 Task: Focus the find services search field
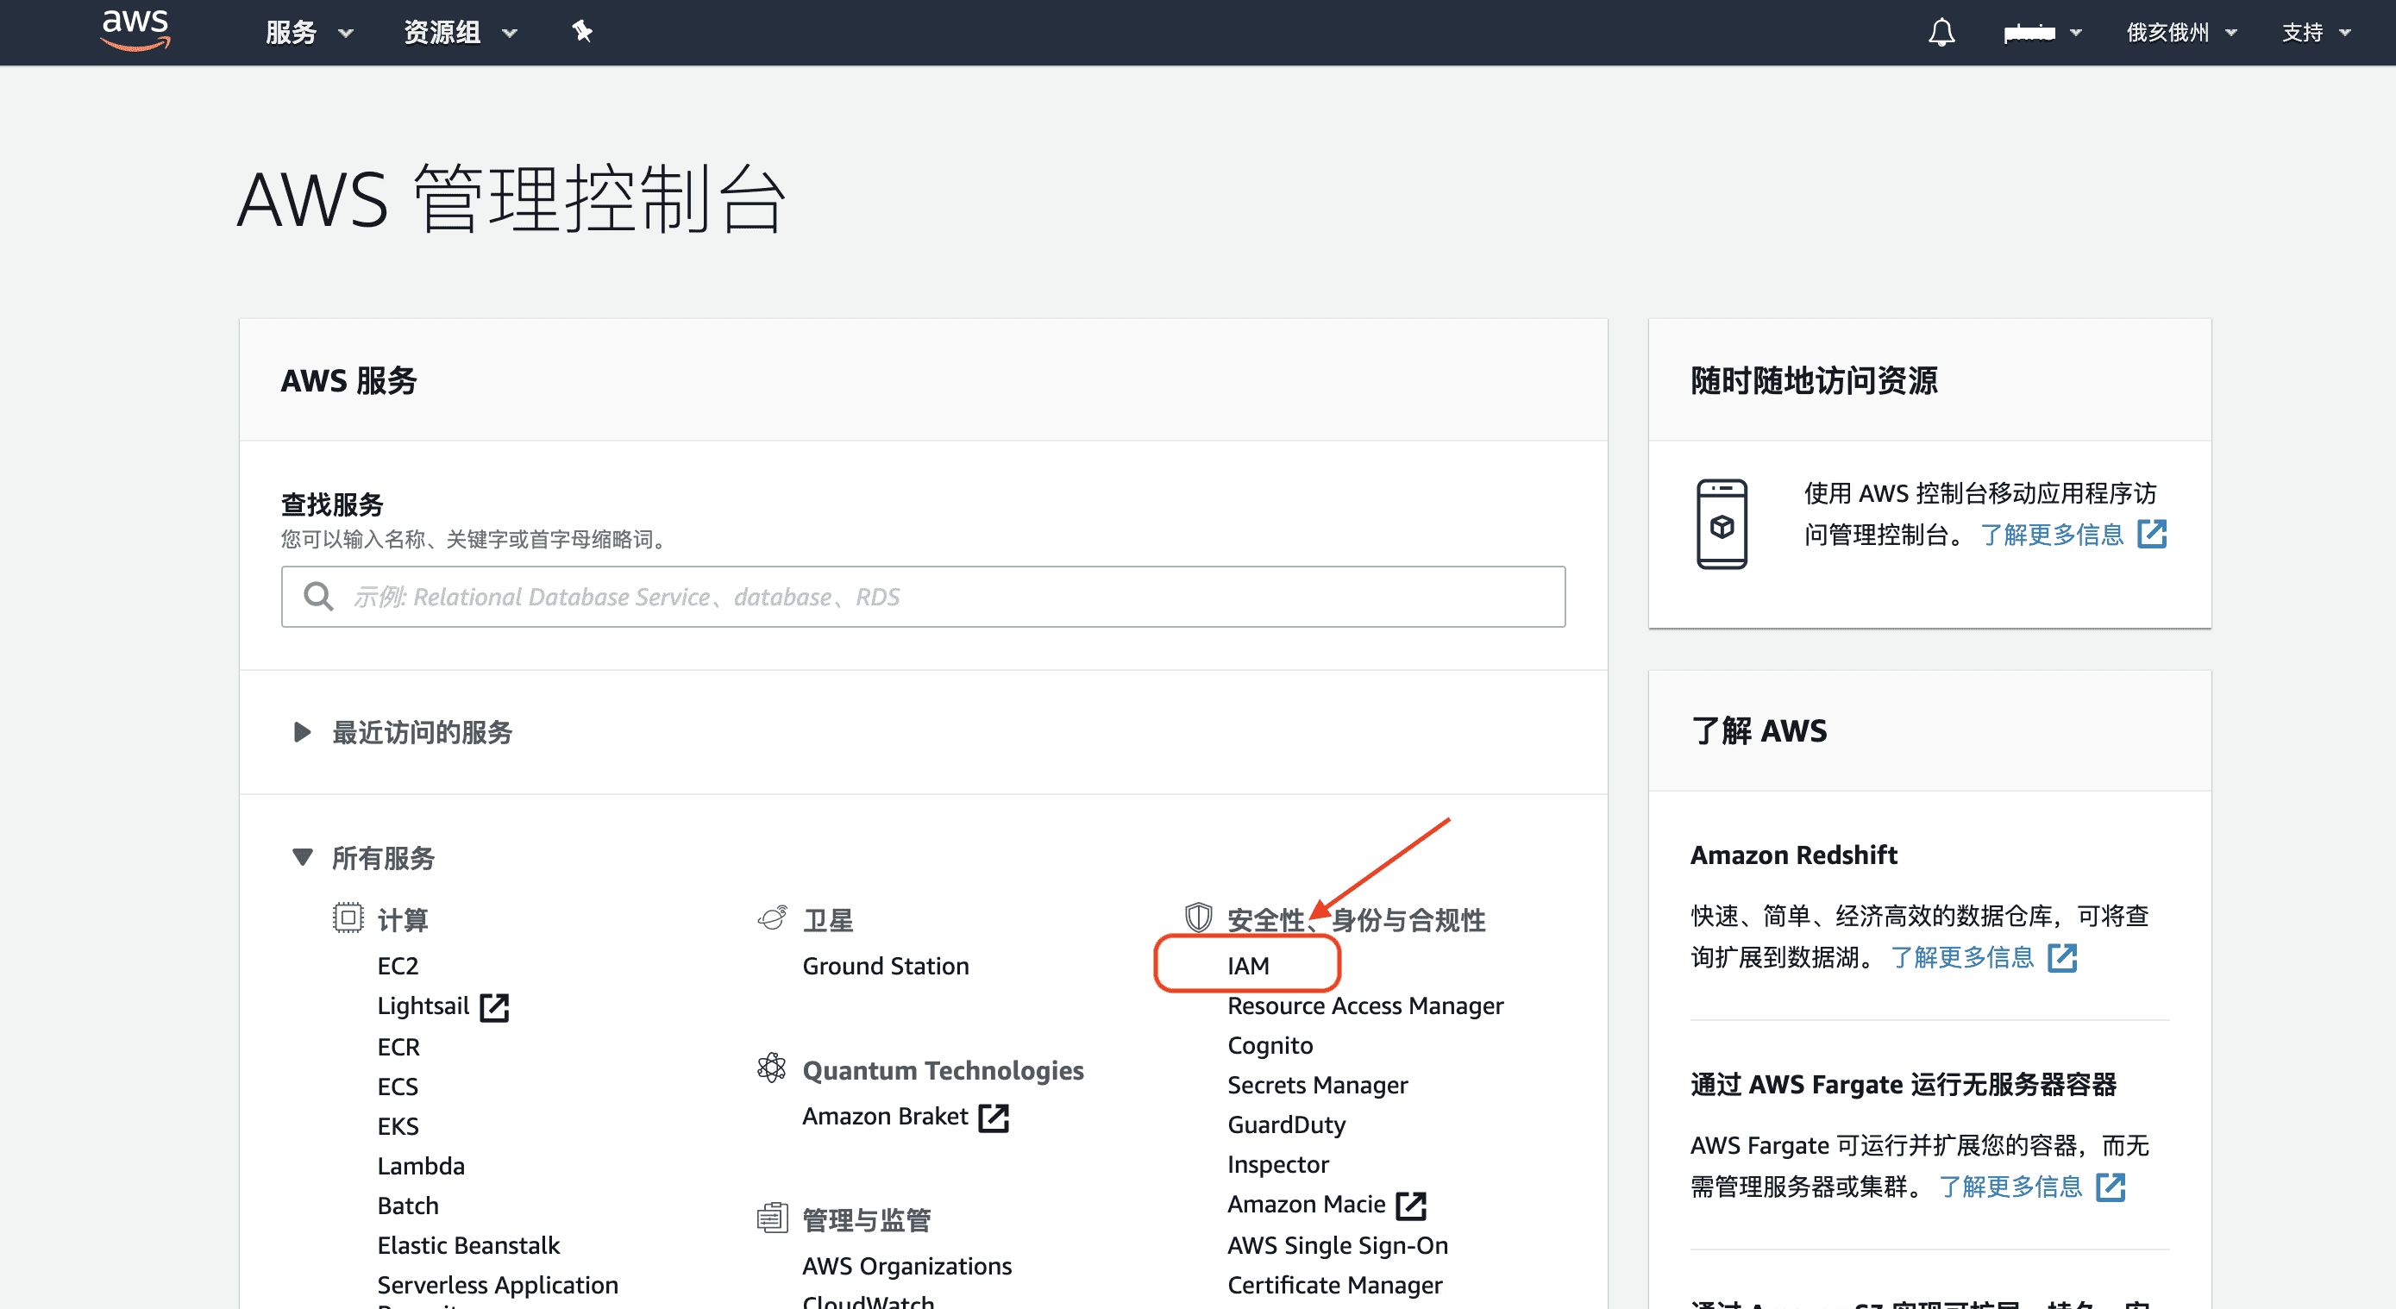923,597
